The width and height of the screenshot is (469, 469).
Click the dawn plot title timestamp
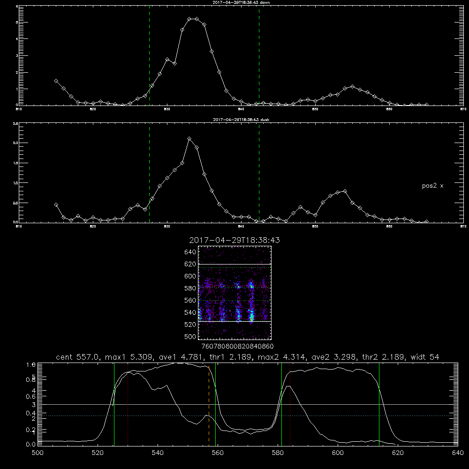pos(241,2)
